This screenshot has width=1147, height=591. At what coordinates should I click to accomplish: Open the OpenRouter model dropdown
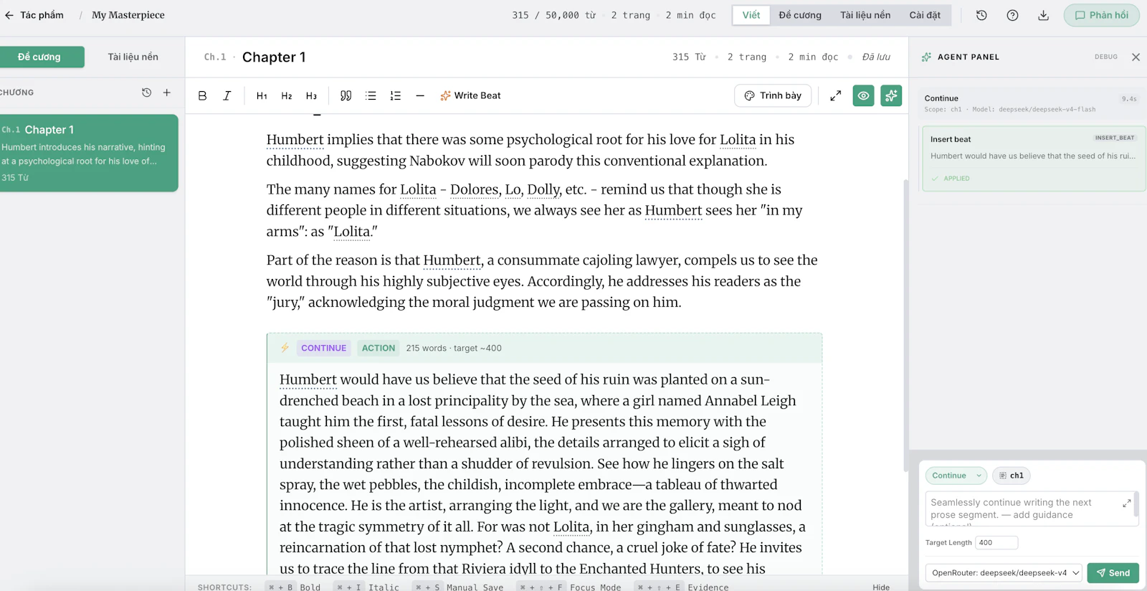coord(1005,572)
